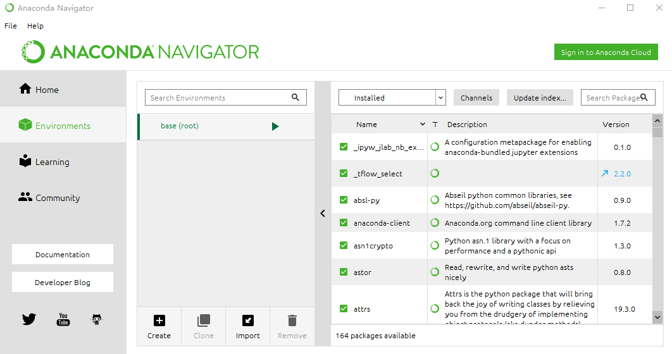Click the Anaconda Navigator logo

click(140, 52)
